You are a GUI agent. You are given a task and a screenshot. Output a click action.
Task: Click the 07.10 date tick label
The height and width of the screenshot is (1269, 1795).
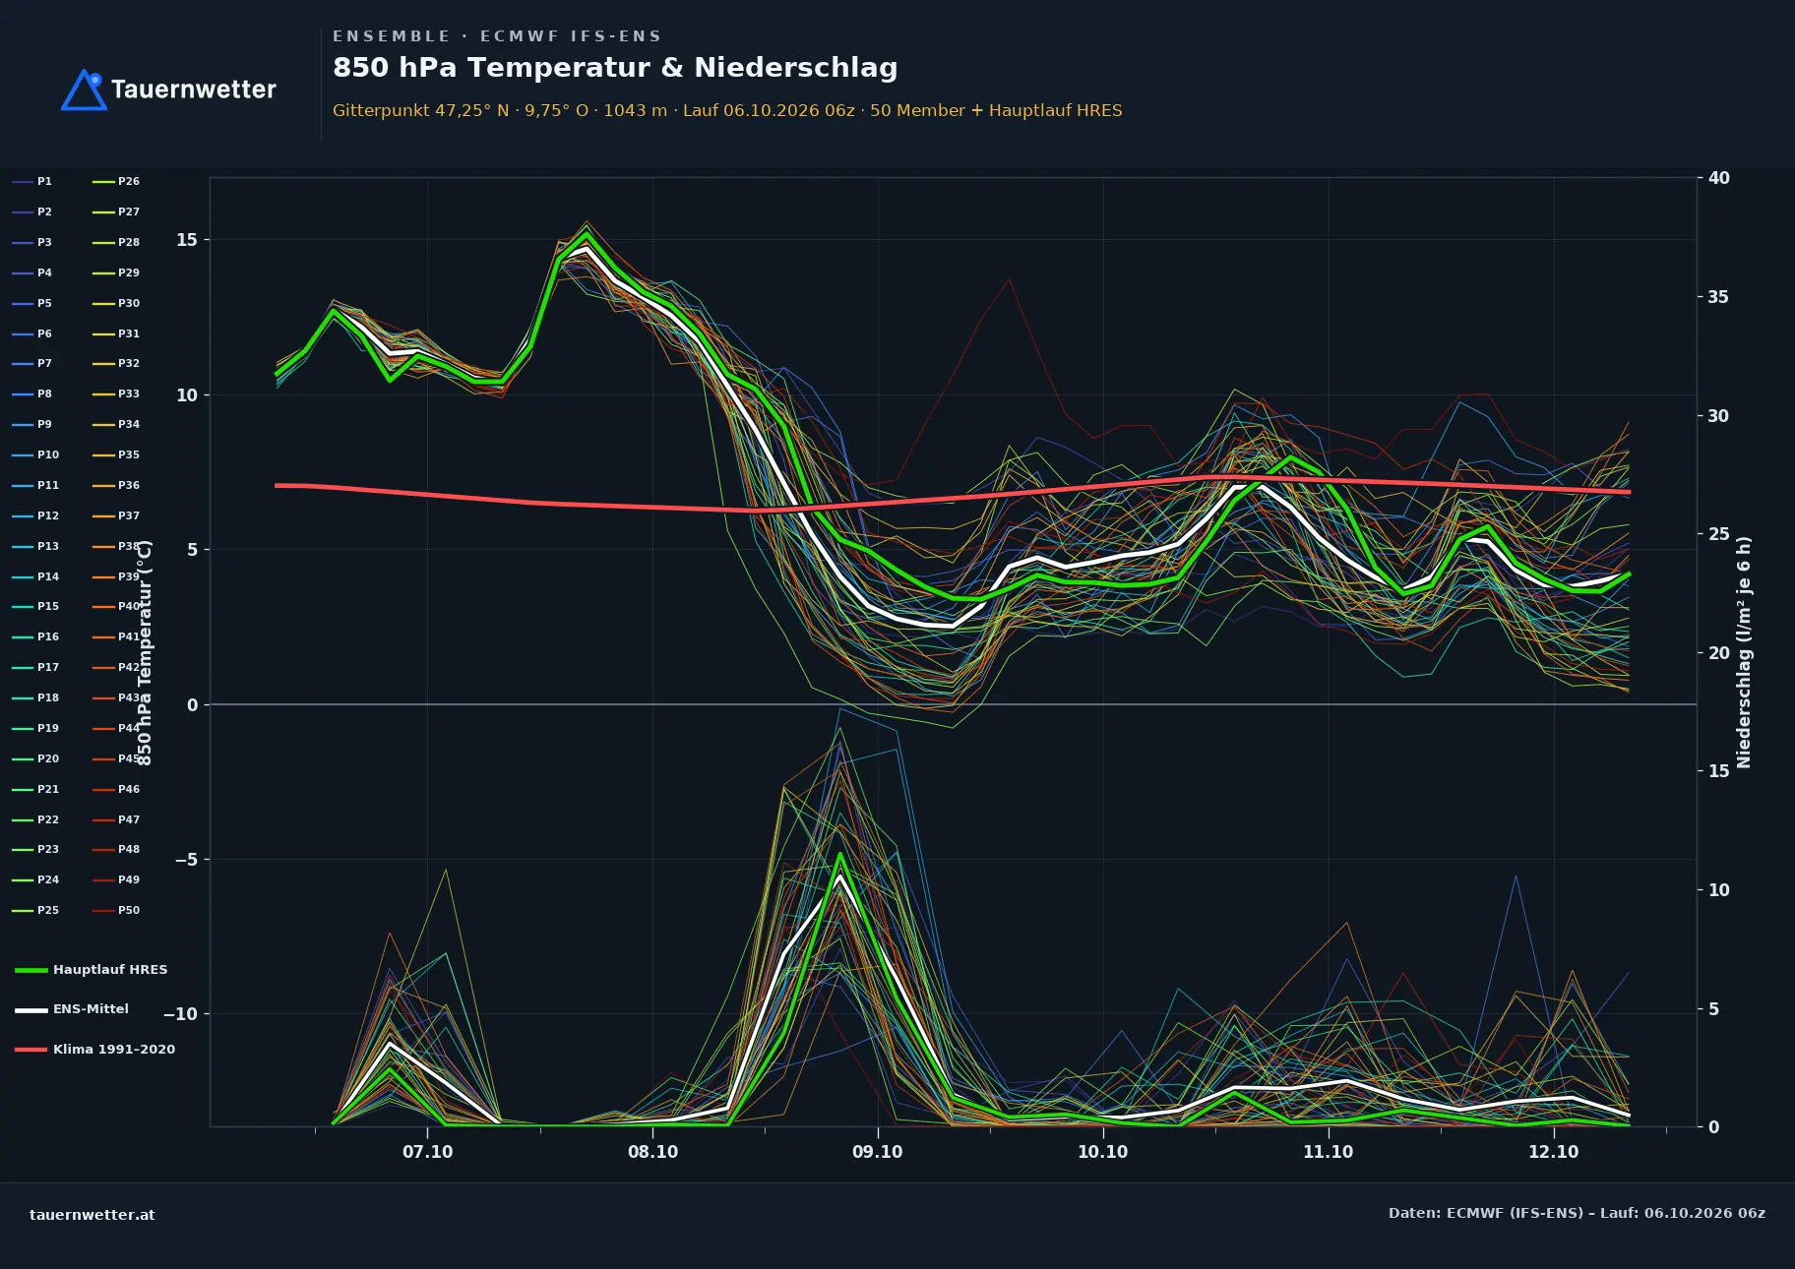click(427, 1152)
